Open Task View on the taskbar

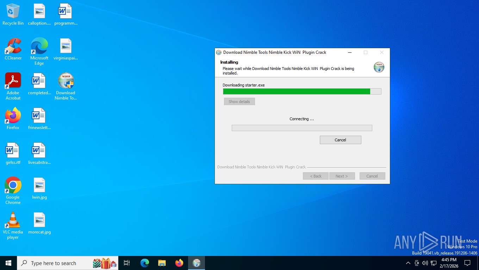[127, 263]
